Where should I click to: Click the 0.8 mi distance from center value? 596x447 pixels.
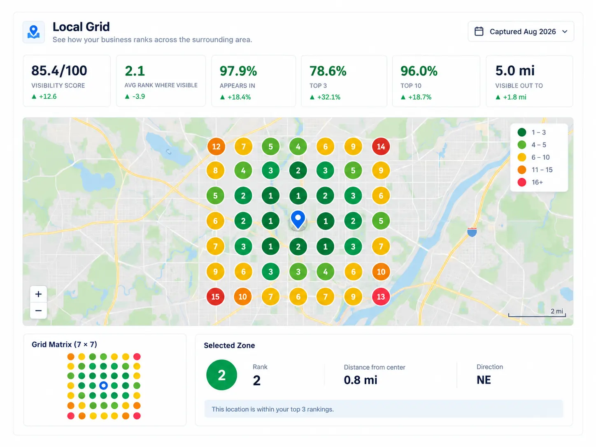[361, 380]
